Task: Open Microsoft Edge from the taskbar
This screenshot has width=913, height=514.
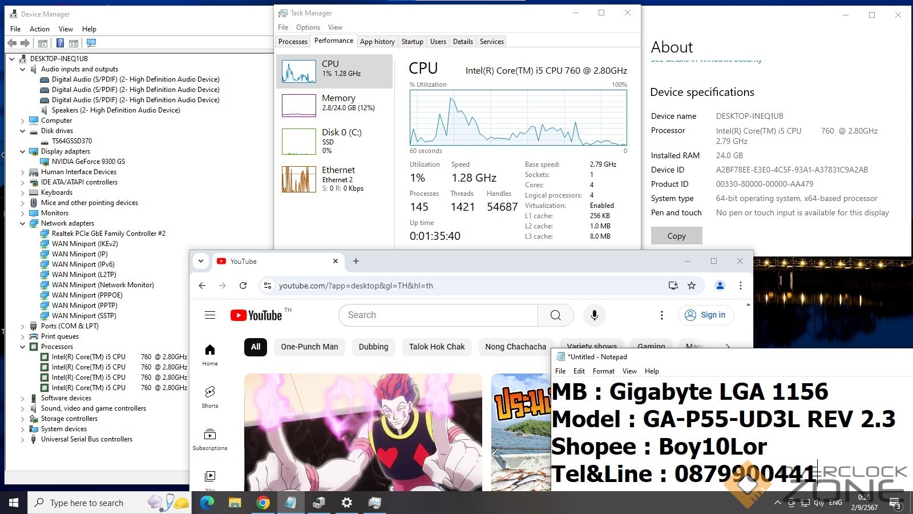Action: (x=207, y=503)
